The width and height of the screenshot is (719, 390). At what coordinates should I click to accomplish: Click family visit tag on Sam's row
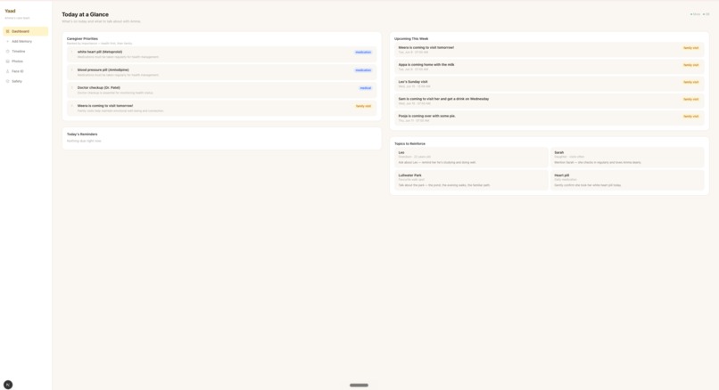[691, 100]
